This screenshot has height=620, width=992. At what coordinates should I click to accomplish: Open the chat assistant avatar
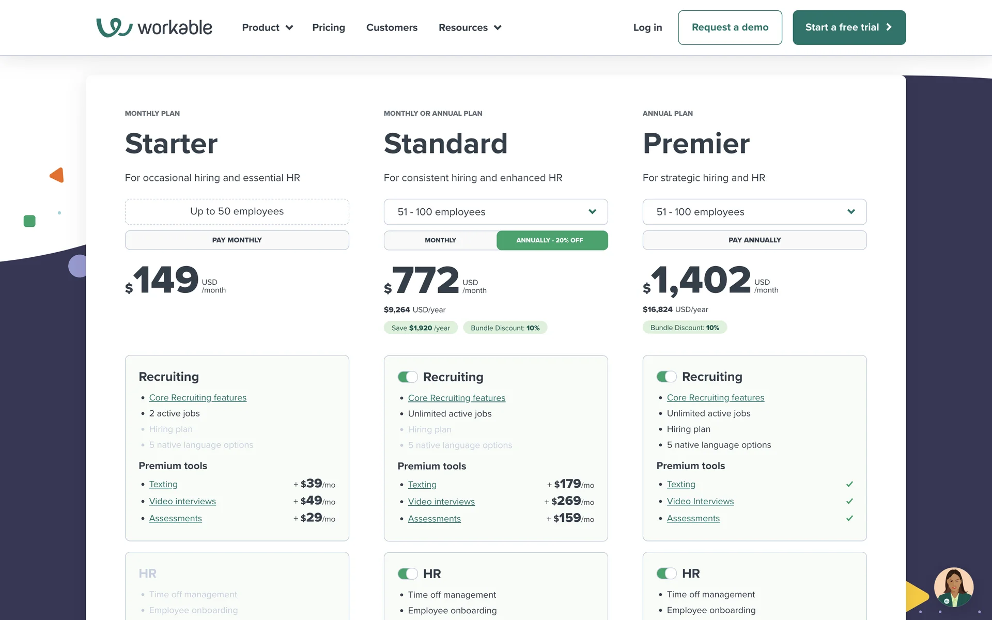[x=953, y=587]
